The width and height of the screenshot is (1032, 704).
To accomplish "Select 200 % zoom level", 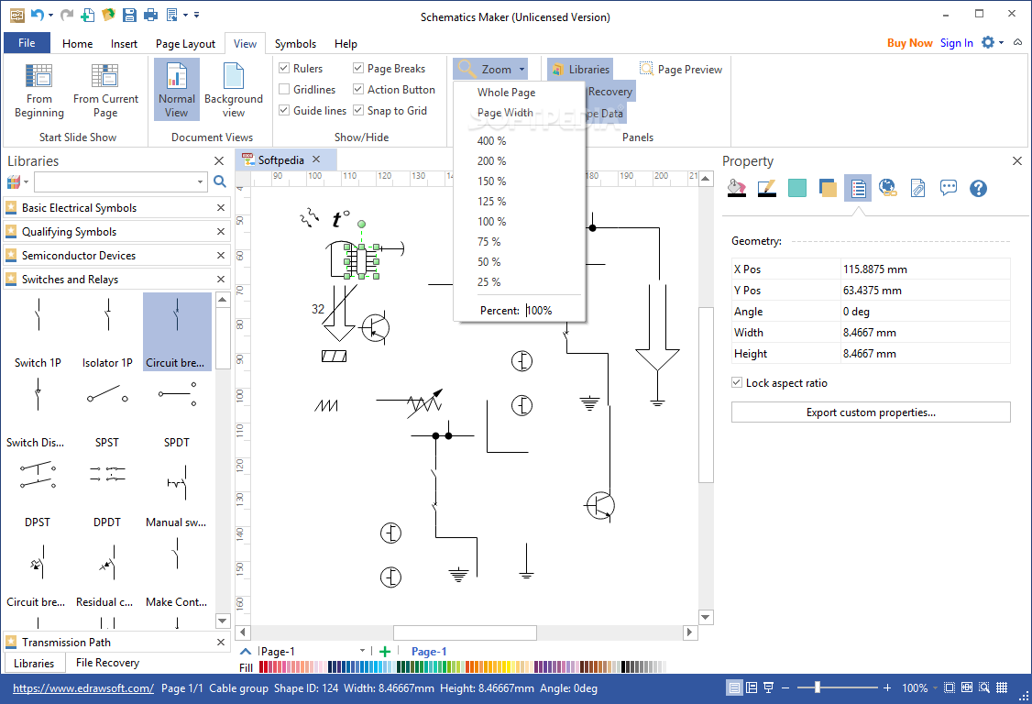I will pos(491,160).
